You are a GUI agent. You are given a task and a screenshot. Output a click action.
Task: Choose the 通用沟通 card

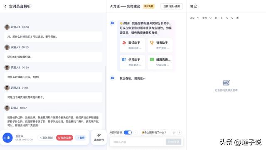point(160,62)
